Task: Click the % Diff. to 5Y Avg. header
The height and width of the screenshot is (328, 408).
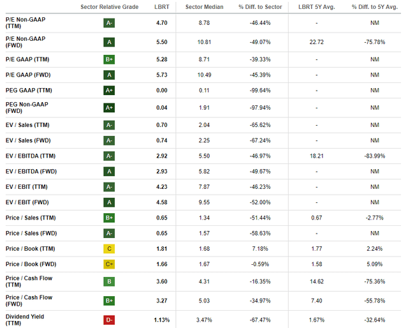Action: pyautogui.click(x=375, y=7)
